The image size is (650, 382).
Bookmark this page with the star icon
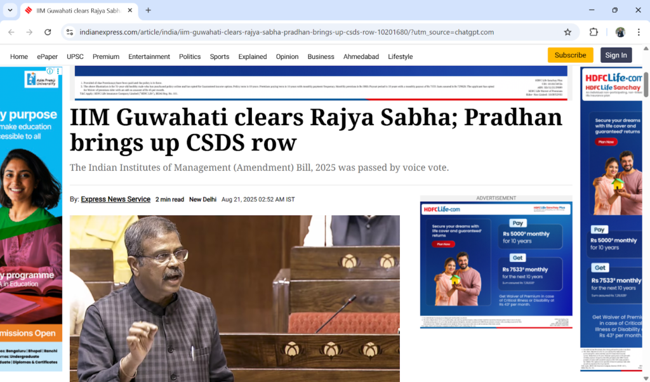(x=567, y=32)
